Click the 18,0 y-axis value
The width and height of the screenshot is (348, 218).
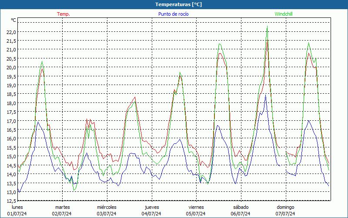11,103
